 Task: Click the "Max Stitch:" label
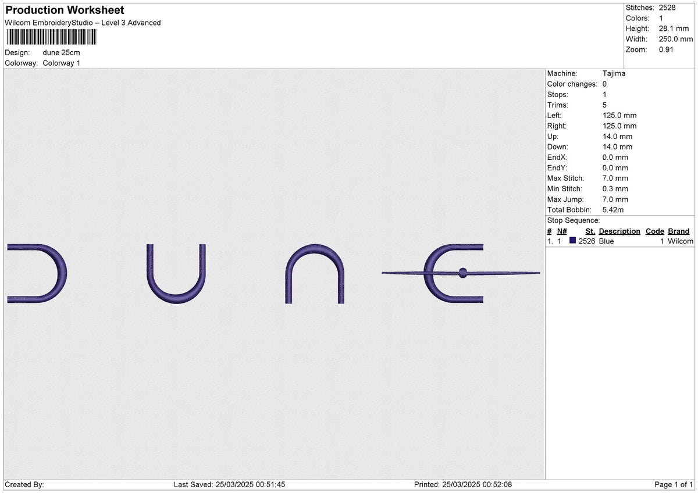coord(566,178)
